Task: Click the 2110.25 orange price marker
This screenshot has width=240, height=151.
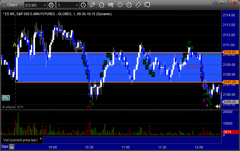Action: pos(230,52)
